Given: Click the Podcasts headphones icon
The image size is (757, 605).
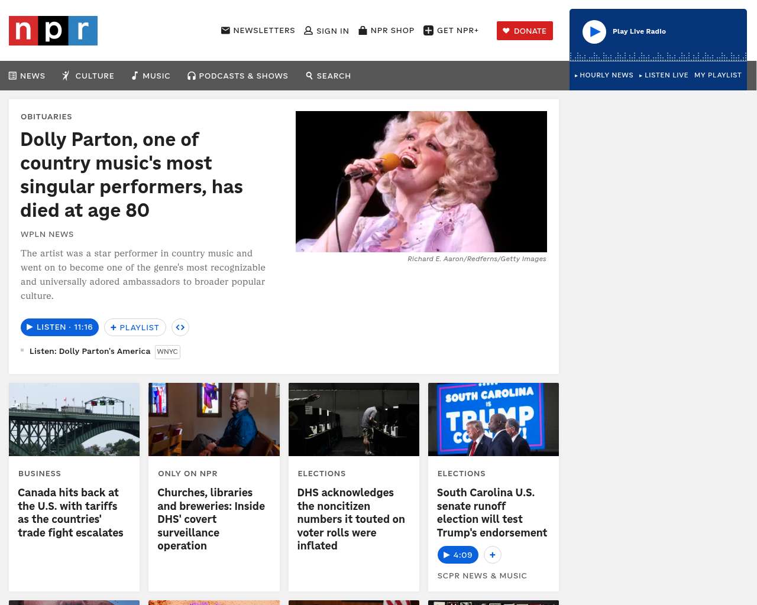Looking at the screenshot, I should tap(192, 76).
